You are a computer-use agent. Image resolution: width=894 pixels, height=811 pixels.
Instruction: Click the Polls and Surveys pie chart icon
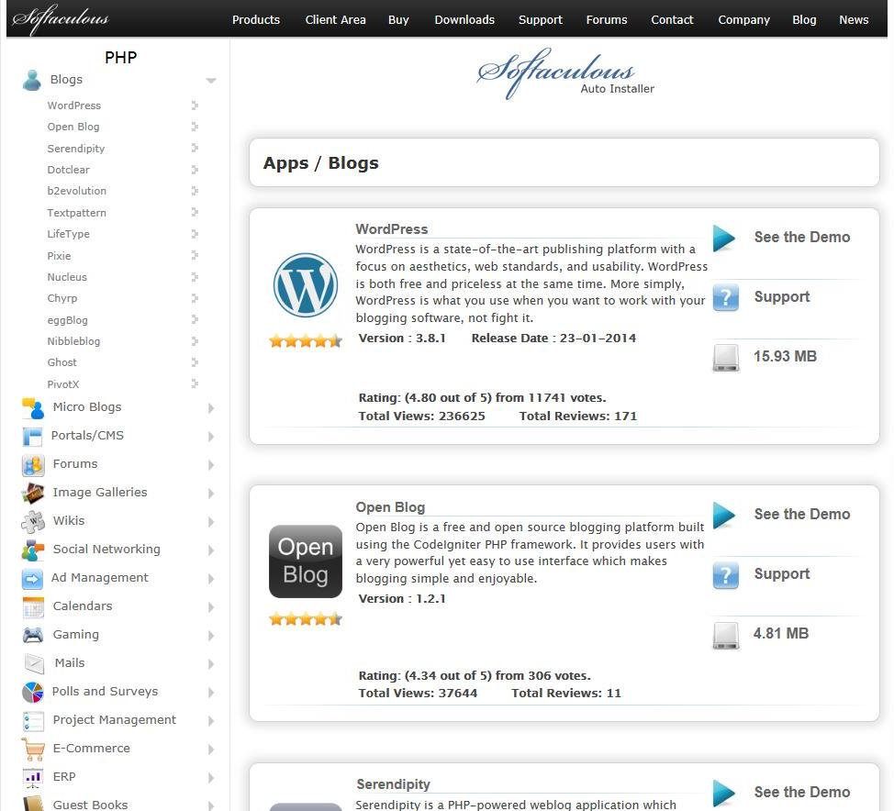pos(33,692)
